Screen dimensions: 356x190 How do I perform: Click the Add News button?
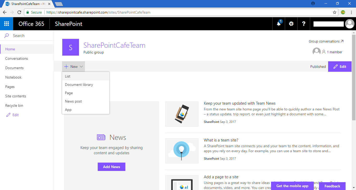[x=112, y=167]
